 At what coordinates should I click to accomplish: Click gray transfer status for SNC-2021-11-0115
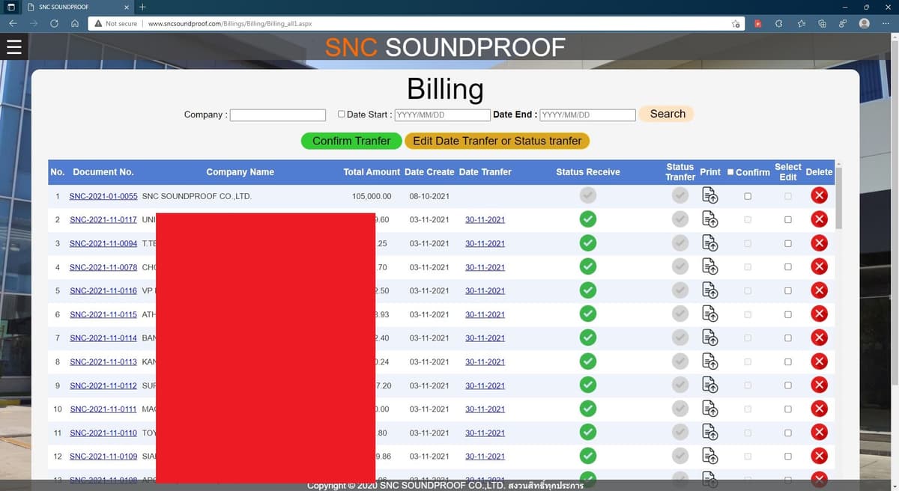click(x=680, y=314)
